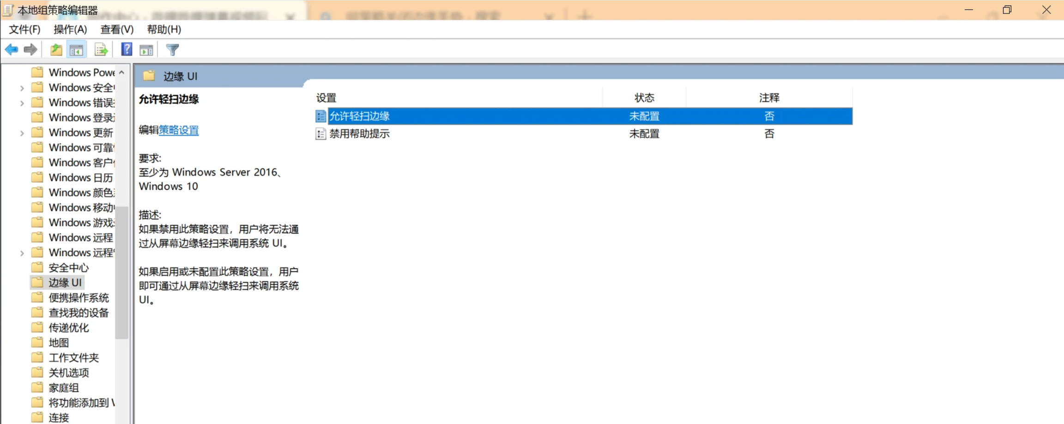Click the folder icon of 关机选项

(37, 372)
